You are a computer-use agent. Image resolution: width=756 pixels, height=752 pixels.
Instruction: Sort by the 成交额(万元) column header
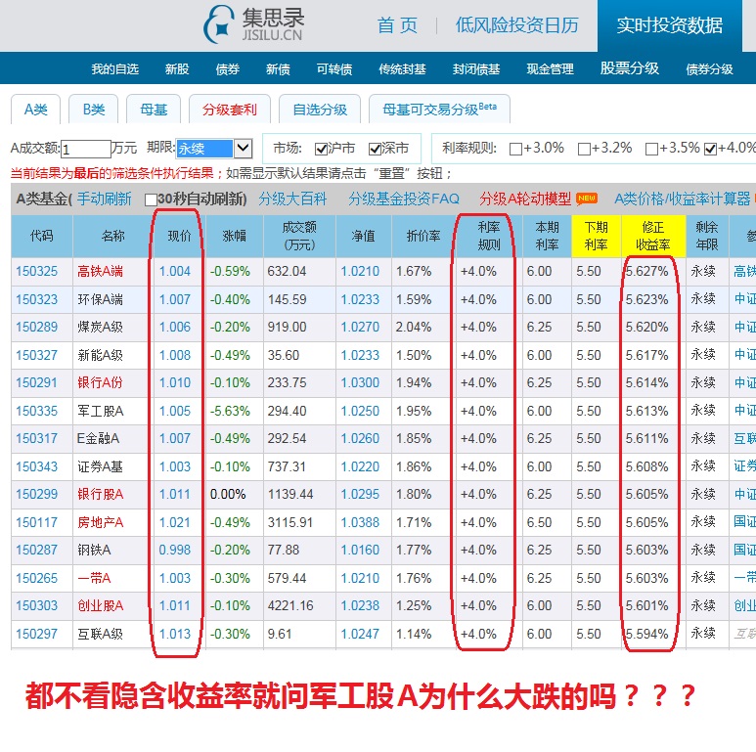pyautogui.click(x=299, y=236)
